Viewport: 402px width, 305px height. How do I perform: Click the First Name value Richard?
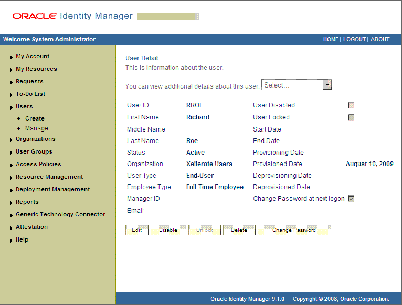point(198,117)
